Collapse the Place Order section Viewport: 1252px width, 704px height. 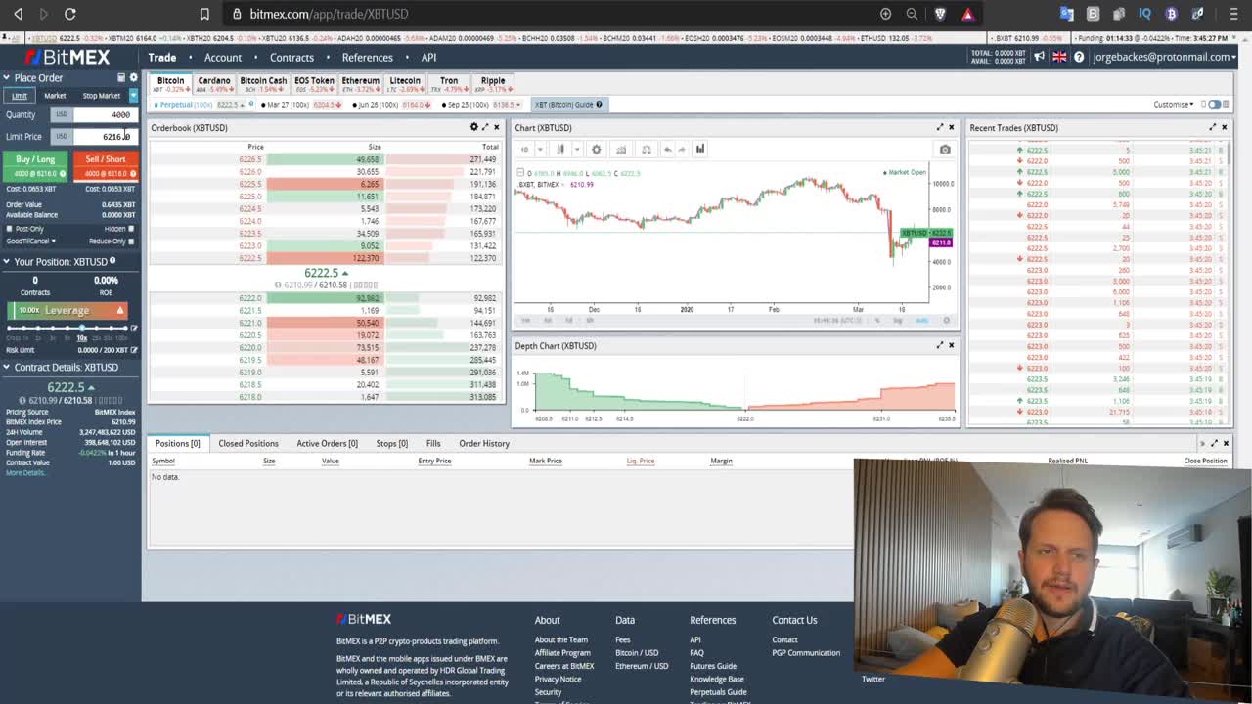coord(6,77)
